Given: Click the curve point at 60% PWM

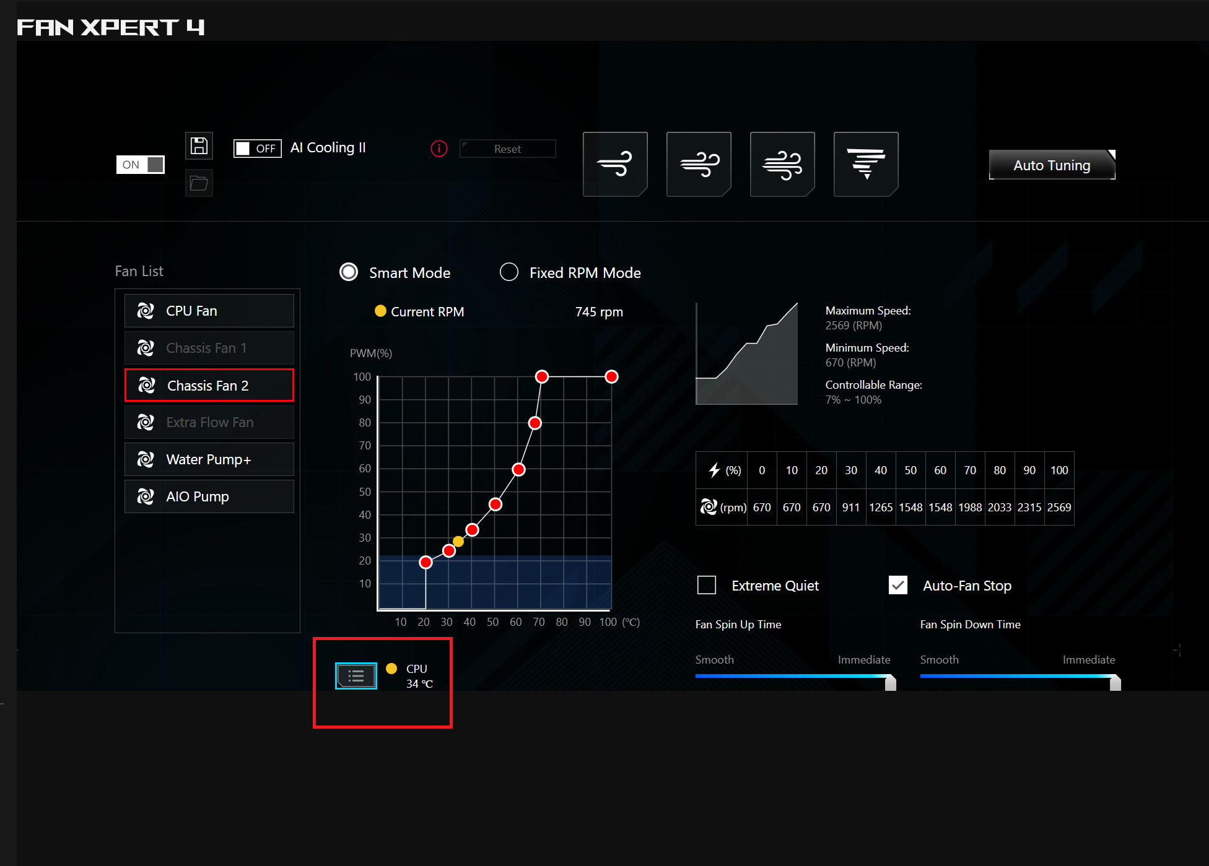Looking at the screenshot, I should tap(519, 469).
